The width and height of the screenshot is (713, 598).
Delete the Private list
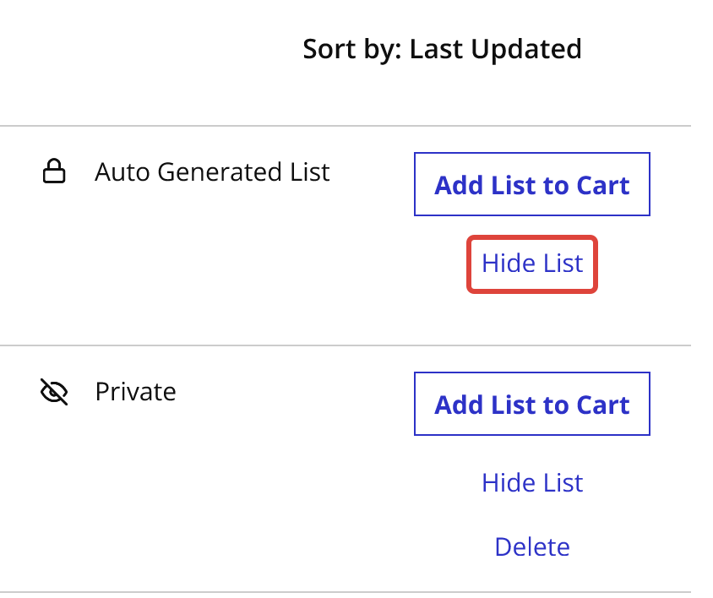pos(532,546)
